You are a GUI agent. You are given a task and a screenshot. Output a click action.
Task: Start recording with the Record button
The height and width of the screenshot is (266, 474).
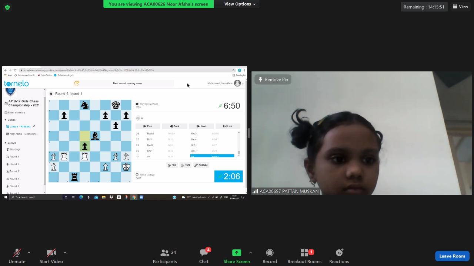[x=270, y=256]
